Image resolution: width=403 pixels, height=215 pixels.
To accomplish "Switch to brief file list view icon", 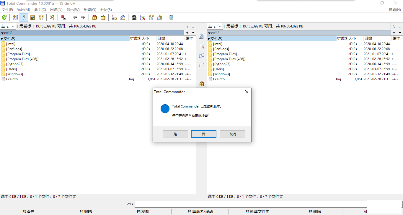I will click(15, 17).
